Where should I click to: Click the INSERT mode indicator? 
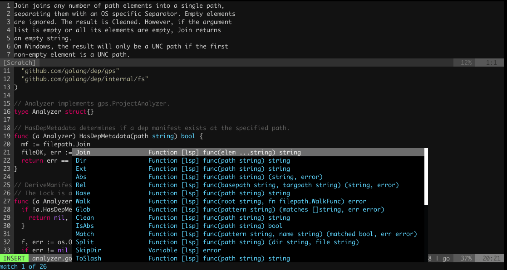click(15, 259)
